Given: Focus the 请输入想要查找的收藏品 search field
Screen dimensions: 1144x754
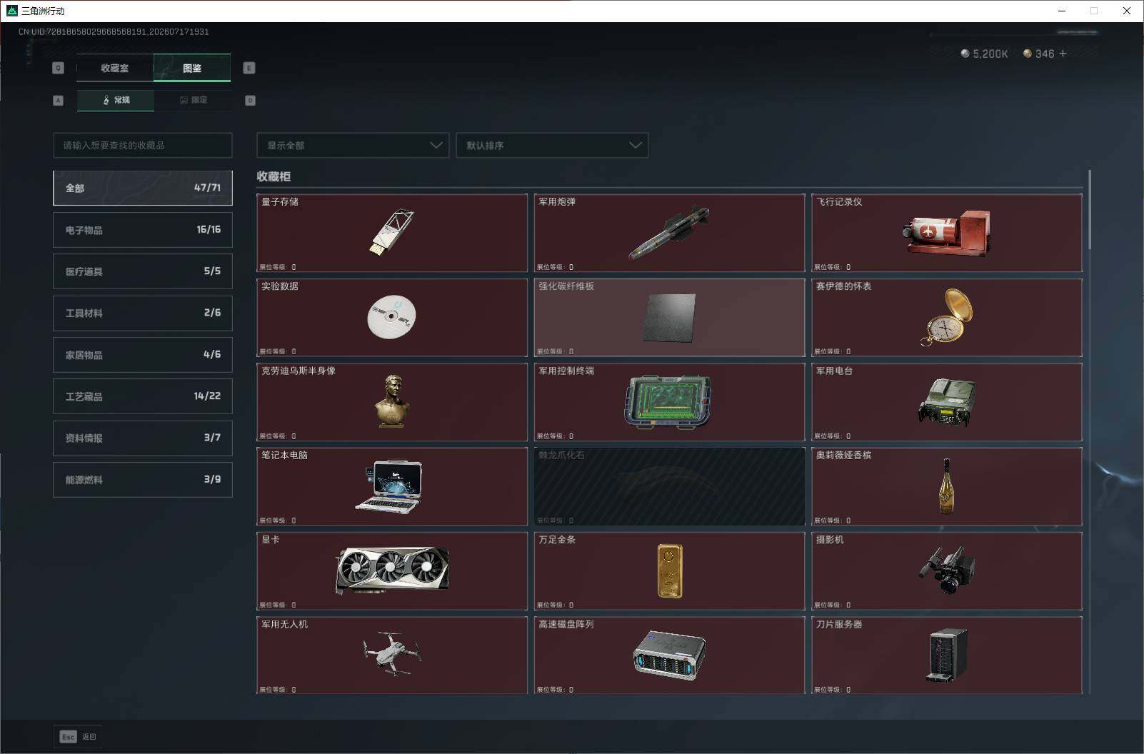Looking at the screenshot, I should (143, 145).
